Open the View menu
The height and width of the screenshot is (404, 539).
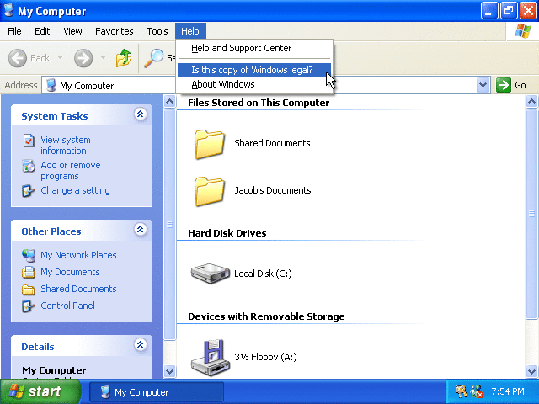72,31
